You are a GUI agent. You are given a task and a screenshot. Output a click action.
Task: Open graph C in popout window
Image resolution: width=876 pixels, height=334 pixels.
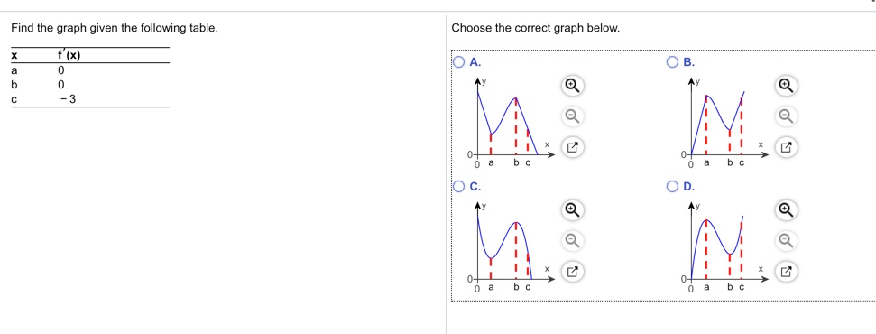[x=571, y=273]
